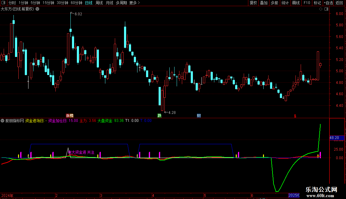Screen dimensions: 346x199
Task: Click the green 跌 event marker
Action: (x=159, y=116)
